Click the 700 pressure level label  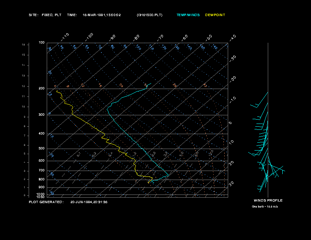pyautogui.click(x=42, y=171)
